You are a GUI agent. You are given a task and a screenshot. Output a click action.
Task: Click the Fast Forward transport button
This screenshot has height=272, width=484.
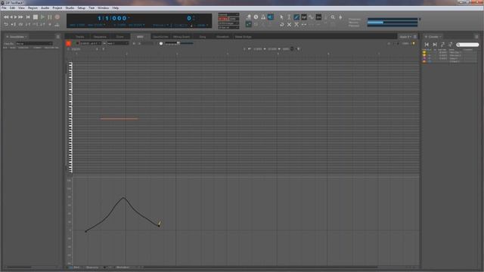coord(20,17)
